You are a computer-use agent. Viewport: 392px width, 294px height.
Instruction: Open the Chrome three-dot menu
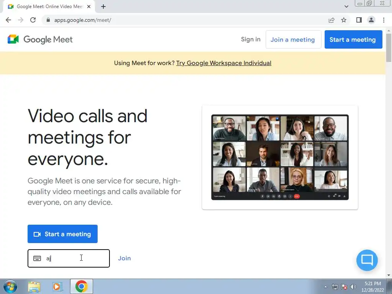coord(384,20)
